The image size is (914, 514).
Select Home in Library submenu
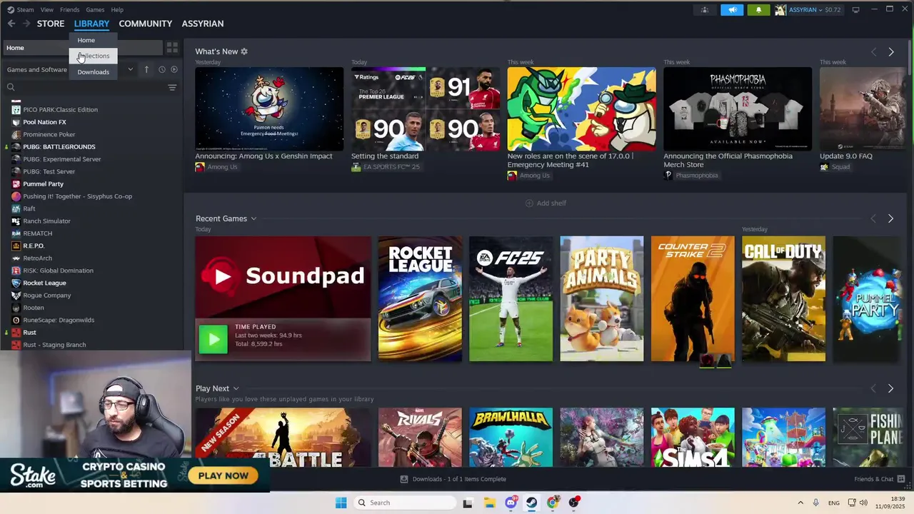click(x=86, y=40)
